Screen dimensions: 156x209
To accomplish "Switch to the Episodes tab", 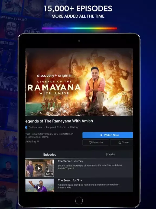I will (50, 155).
